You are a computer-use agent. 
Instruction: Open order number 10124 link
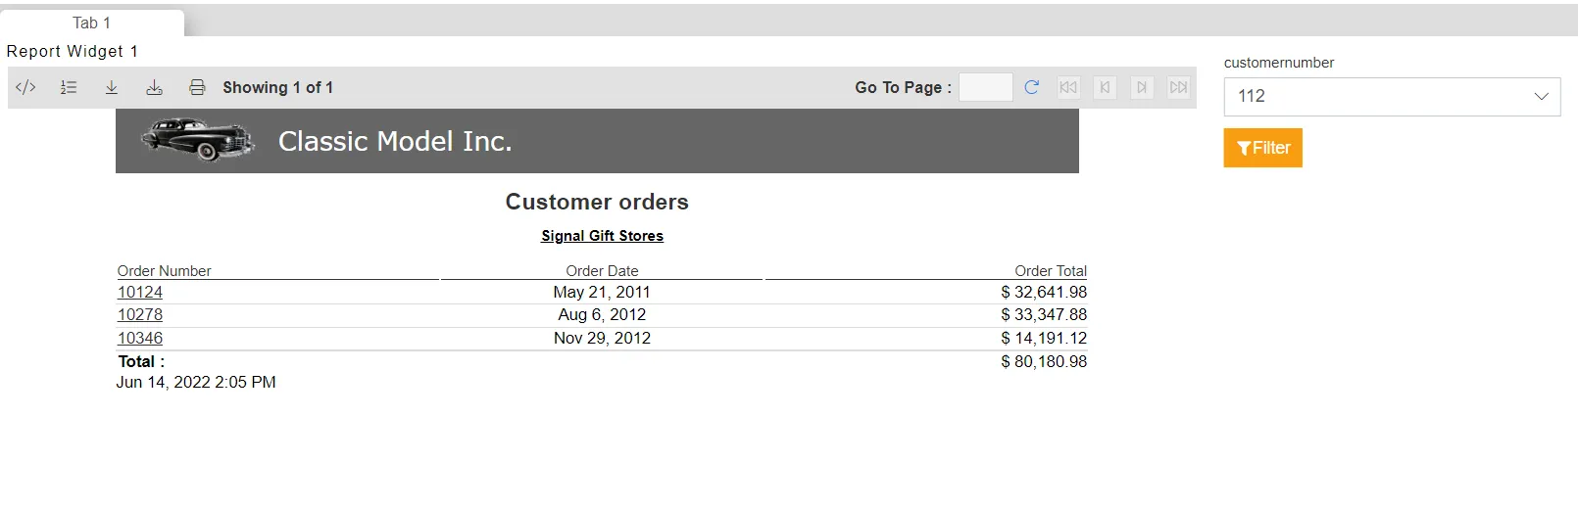click(140, 292)
